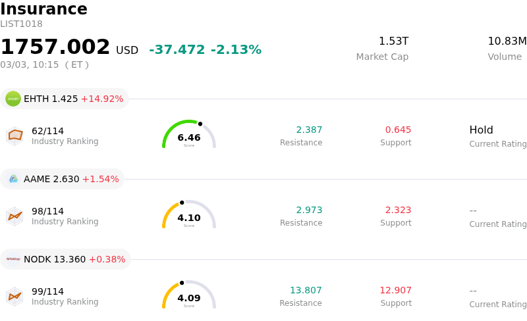Click the 1757.002 index price
This screenshot has height=321, width=527.
(x=55, y=47)
